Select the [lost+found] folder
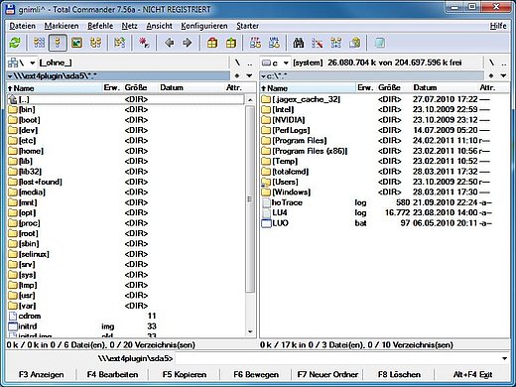The width and height of the screenshot is (516, 387). coord(126,182)
